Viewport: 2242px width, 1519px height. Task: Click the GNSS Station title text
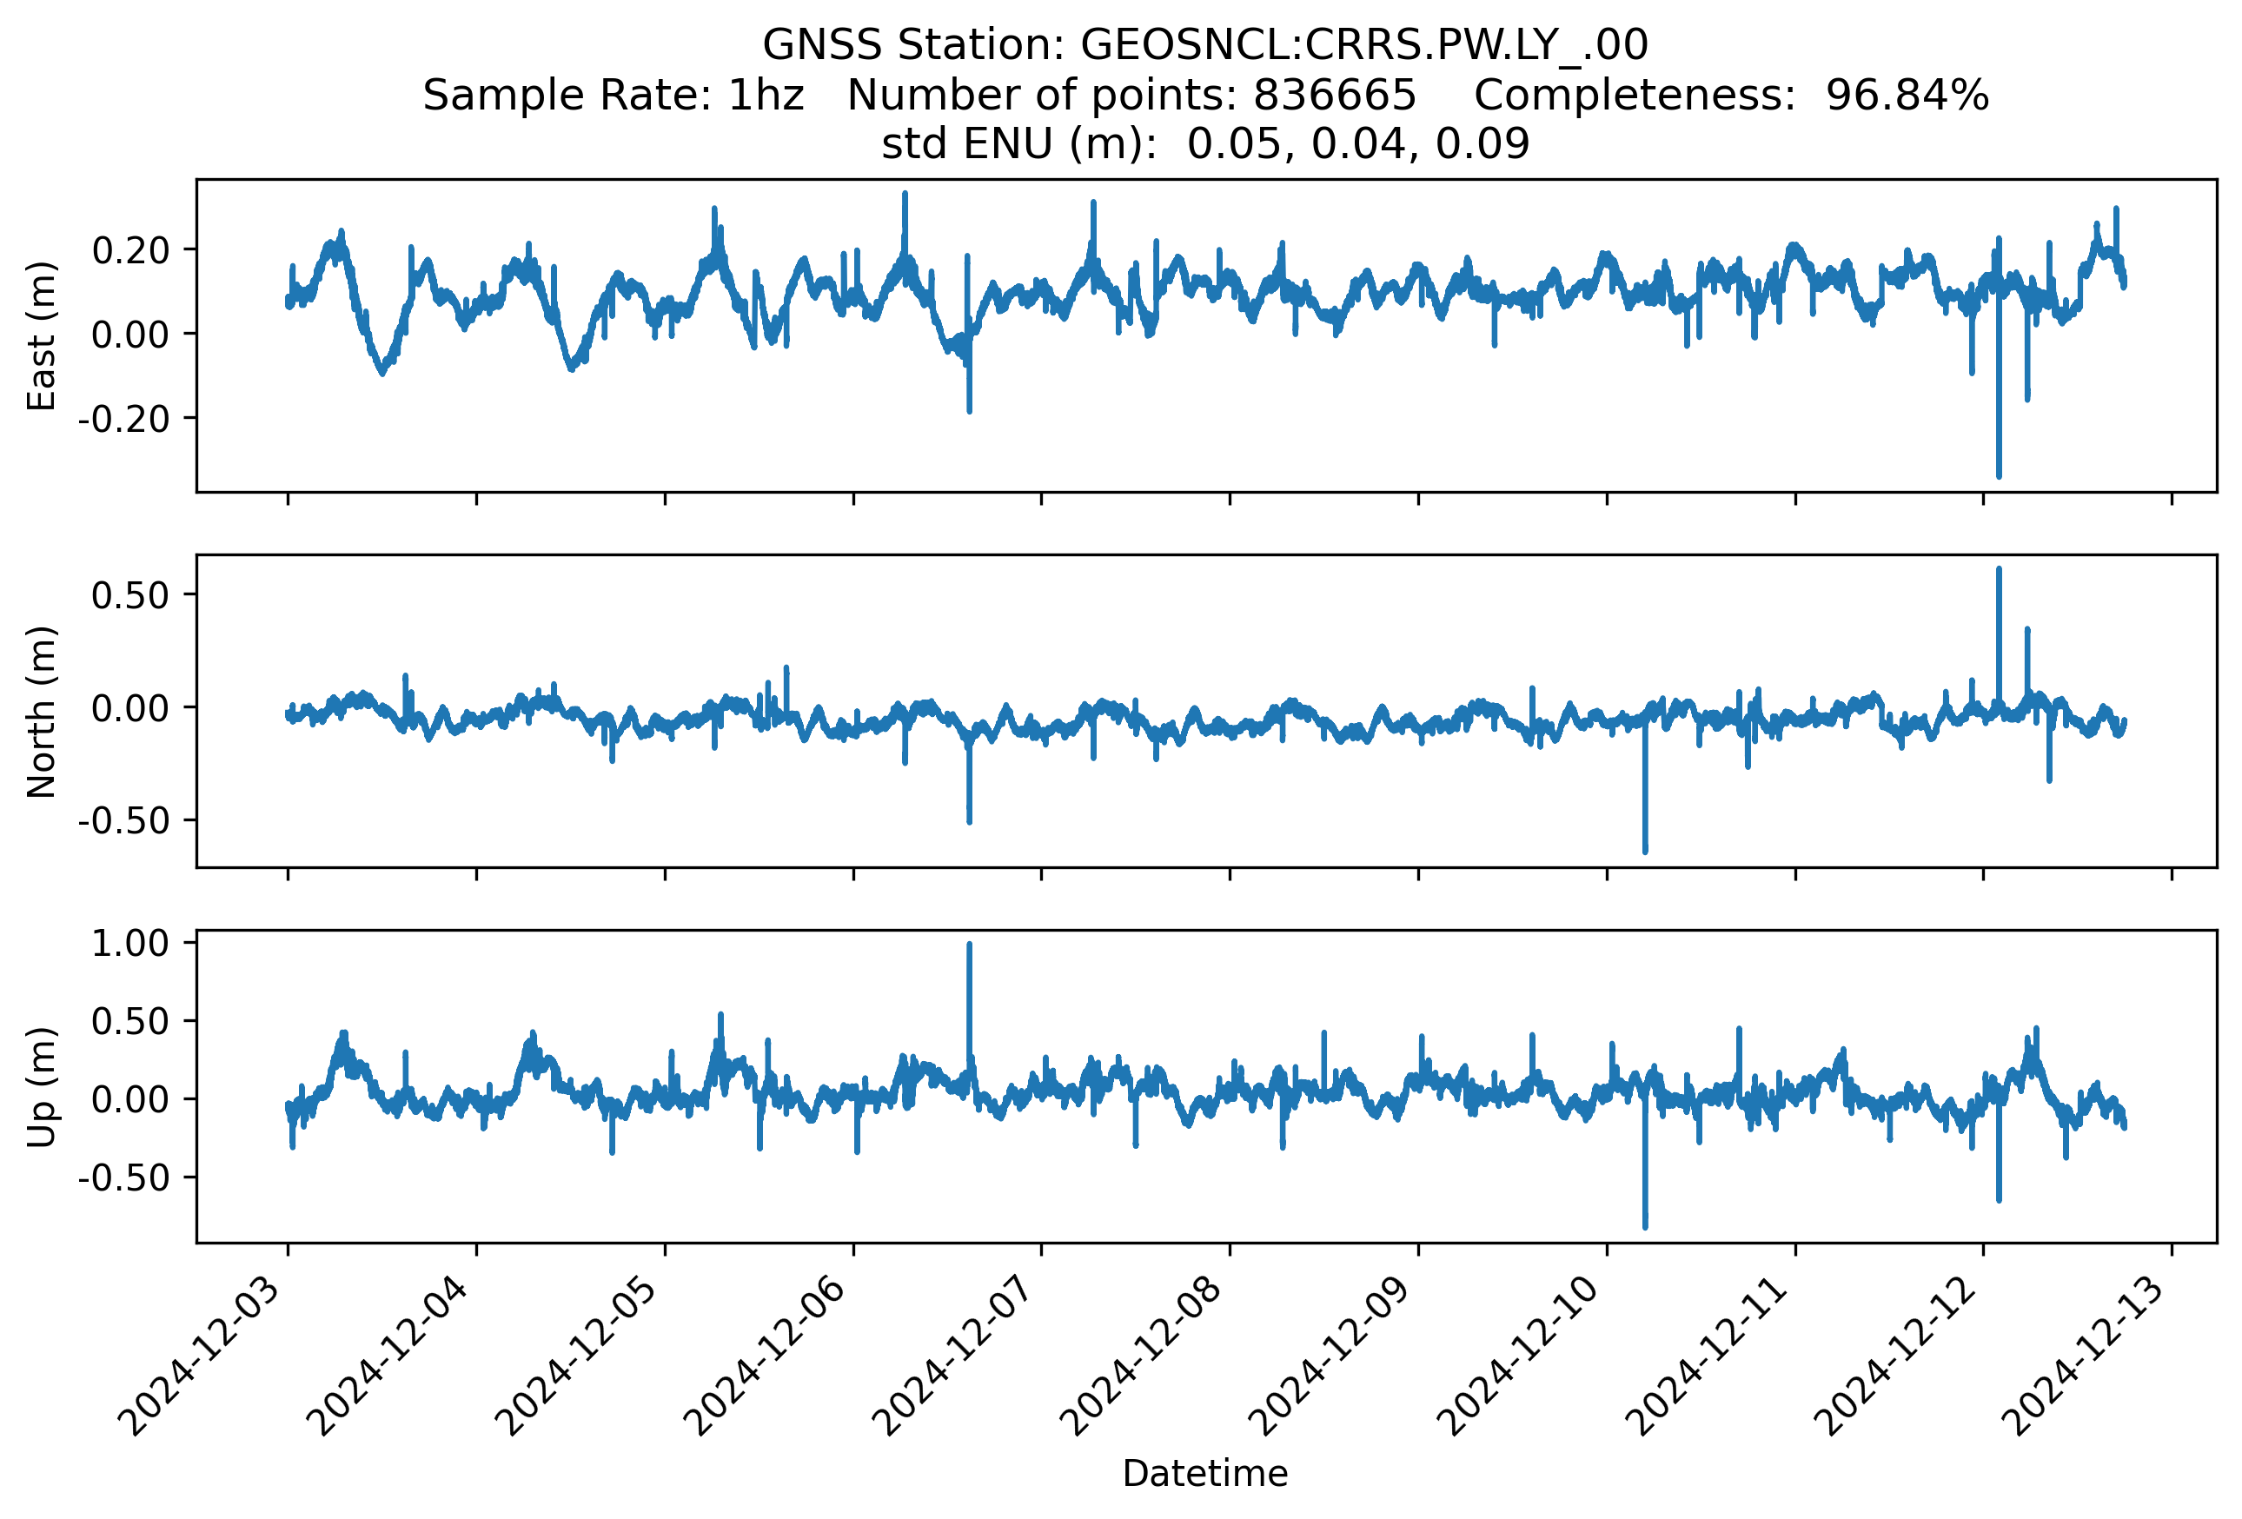(x=1205, y=45)
